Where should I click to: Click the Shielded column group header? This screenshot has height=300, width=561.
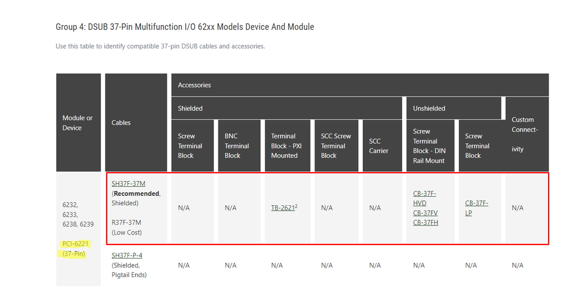[x=190, y=108]
